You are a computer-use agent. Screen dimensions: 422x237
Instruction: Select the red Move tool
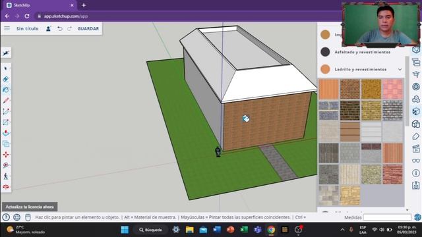point(6,155)
